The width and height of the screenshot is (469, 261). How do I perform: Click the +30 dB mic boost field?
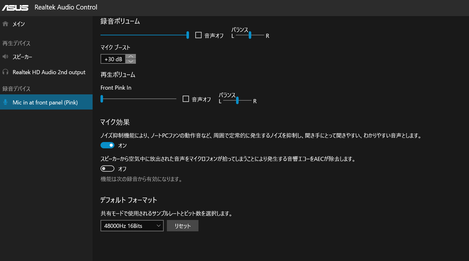click(x=113, y=59)
